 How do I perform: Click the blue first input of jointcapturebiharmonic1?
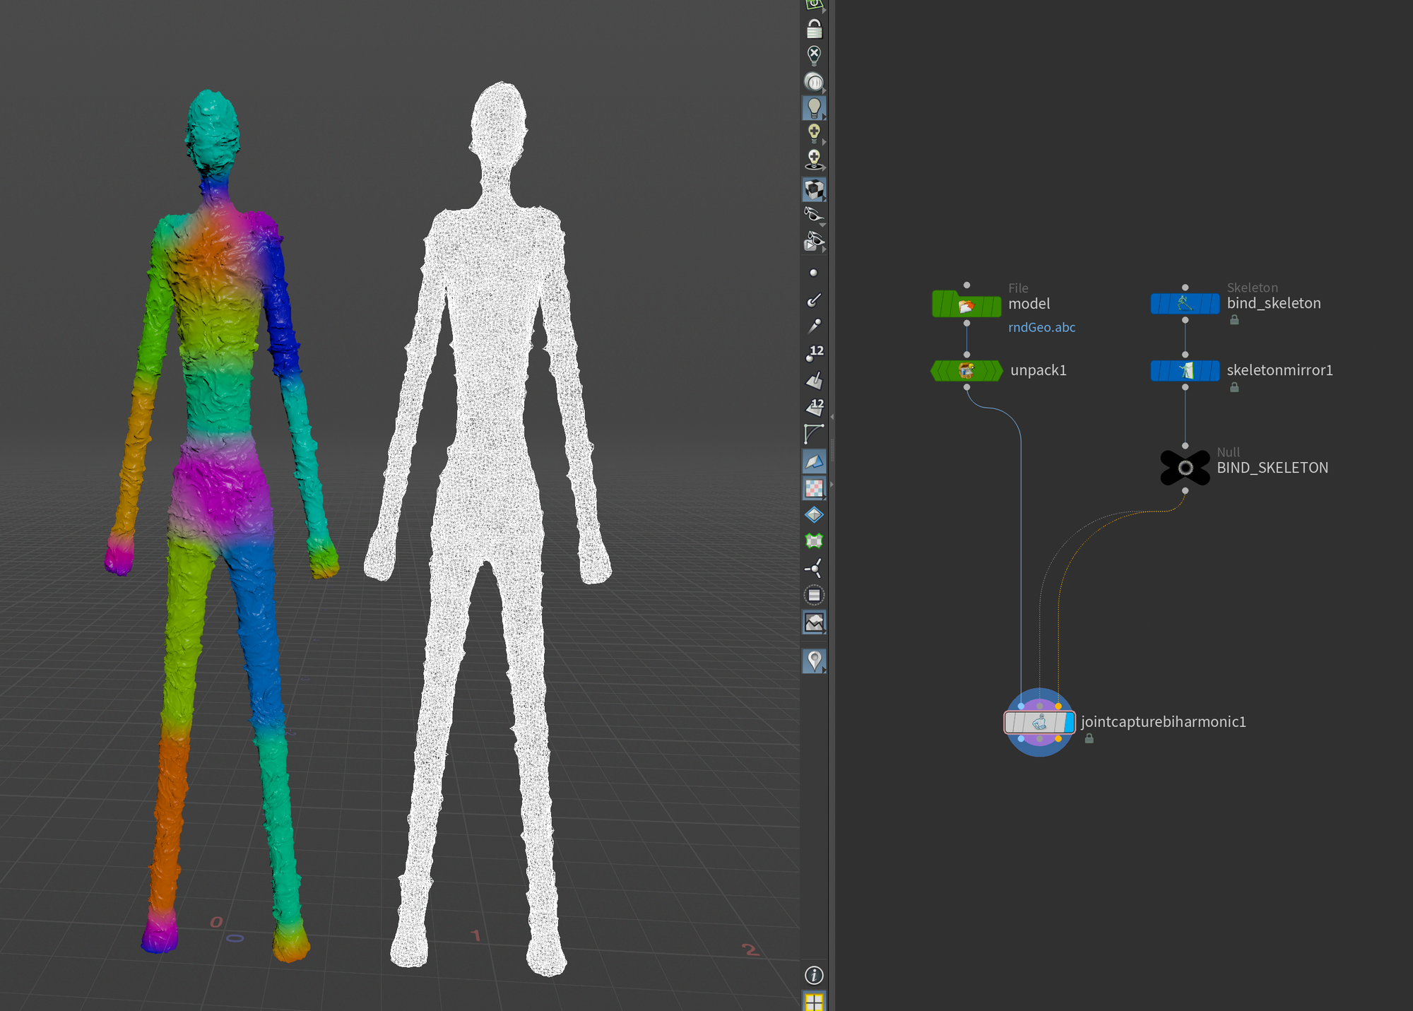(x=1021, y=706)
